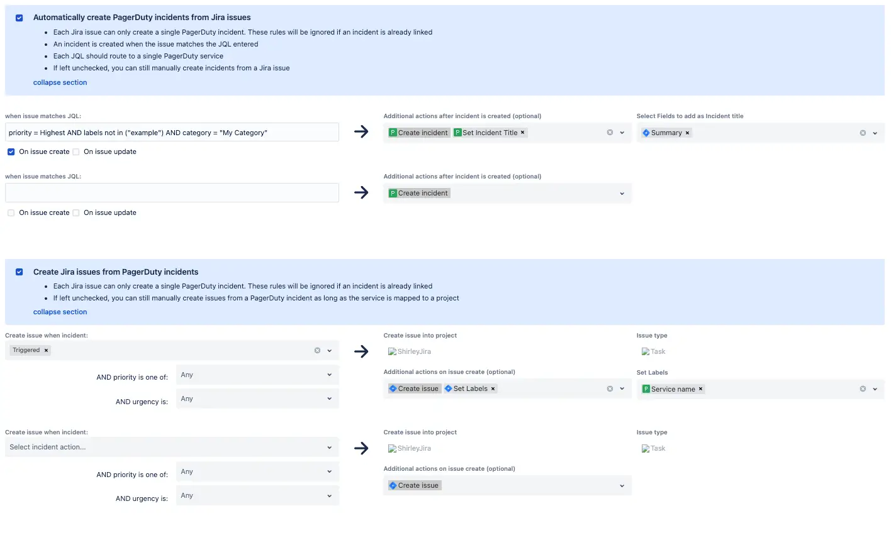Expand second rule's Create issue actions dropdown
891x550 pixels.
pos(622,486)
